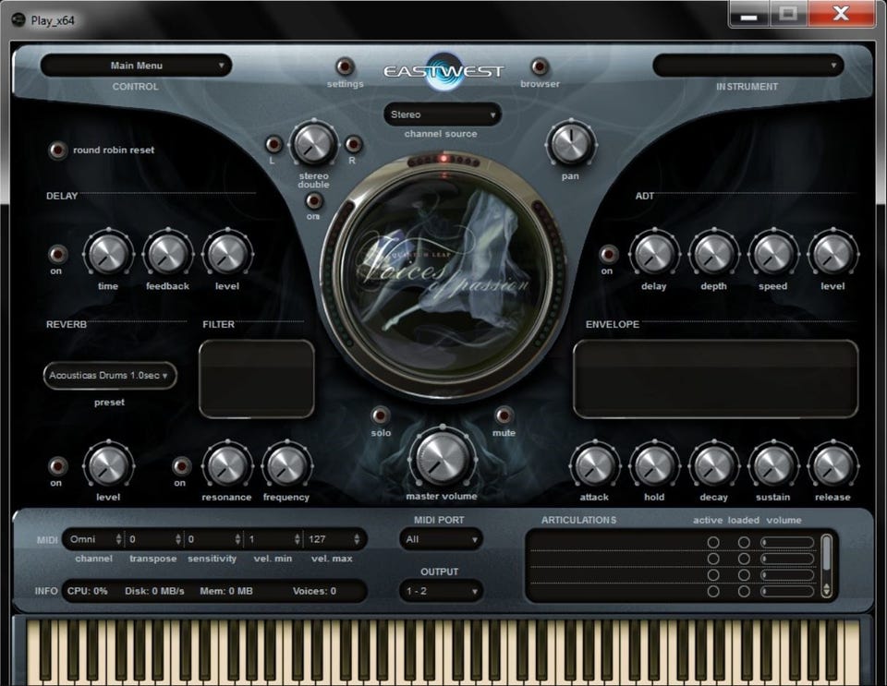Click the filter display panel
Screen dimensions: 887x686
[257, 379]
